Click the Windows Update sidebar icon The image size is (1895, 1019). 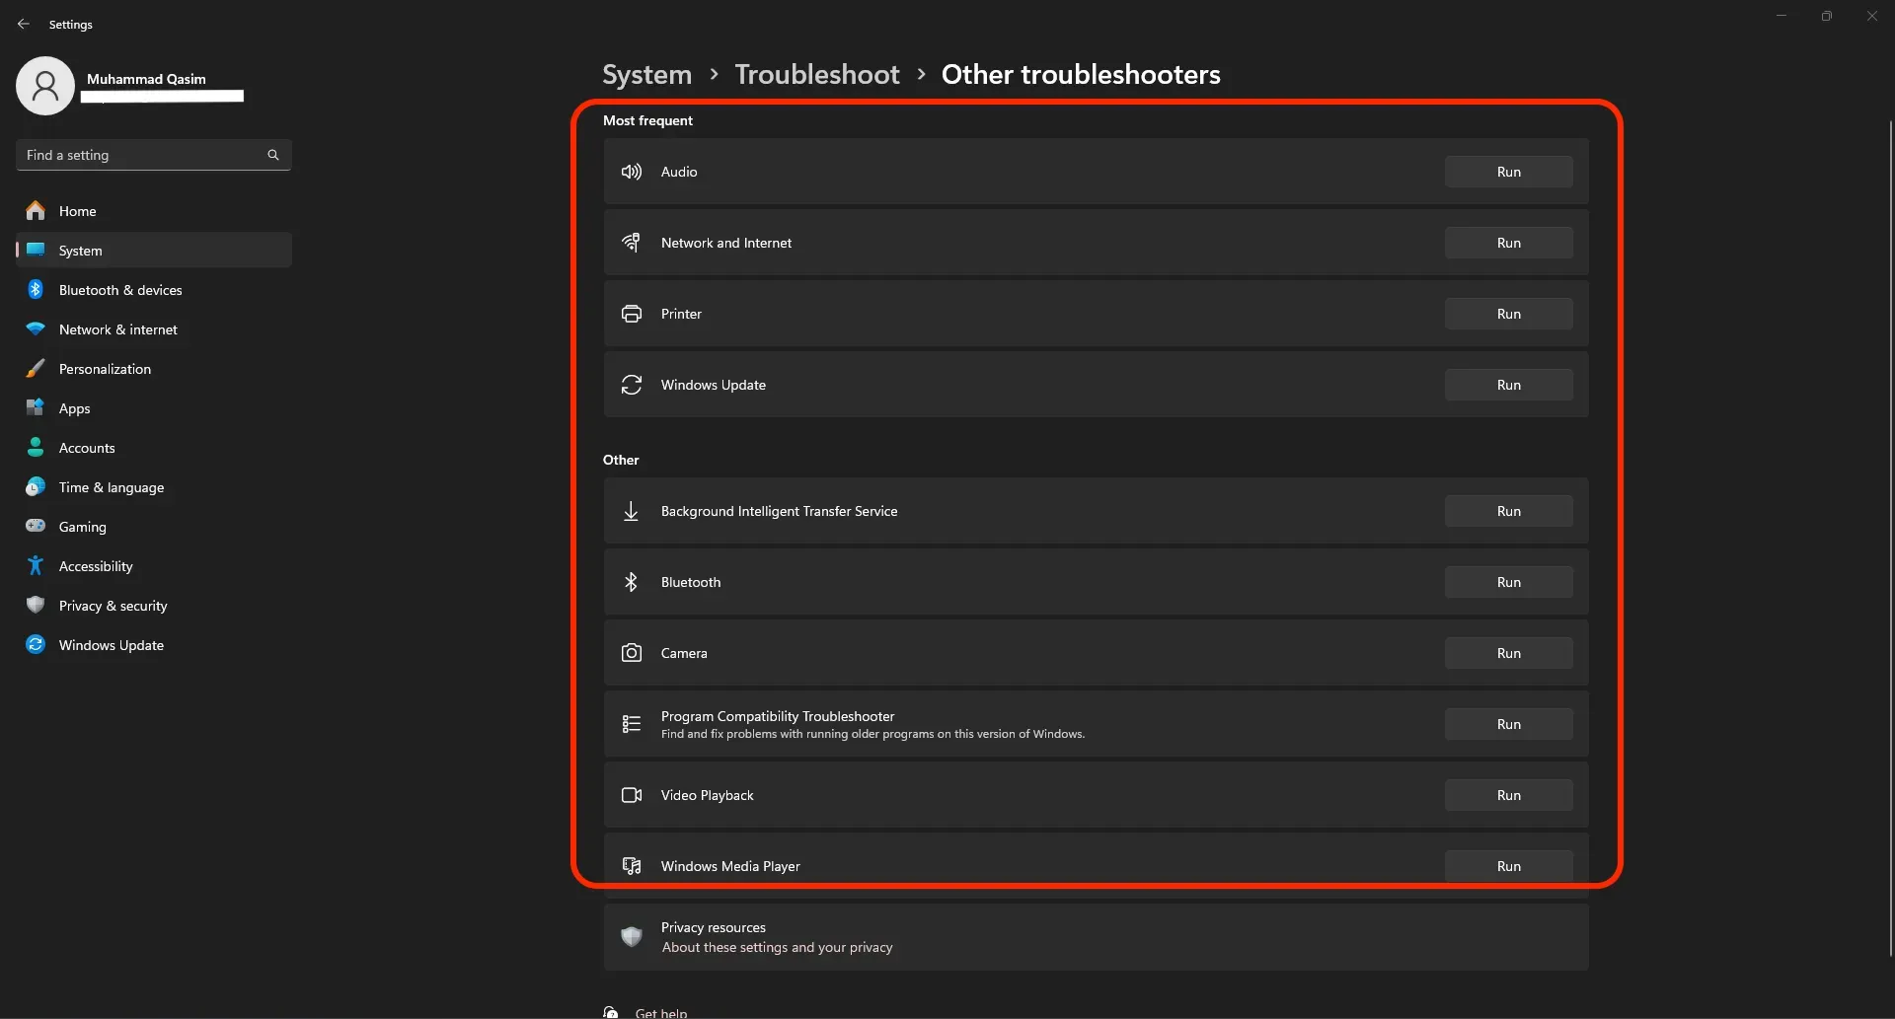[36, 644]
